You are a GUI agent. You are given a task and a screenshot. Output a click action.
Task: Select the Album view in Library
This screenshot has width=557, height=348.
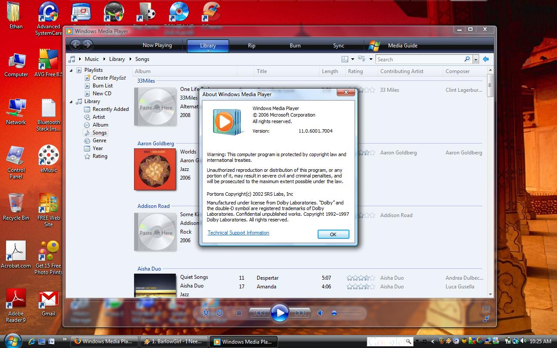point(101,125)
